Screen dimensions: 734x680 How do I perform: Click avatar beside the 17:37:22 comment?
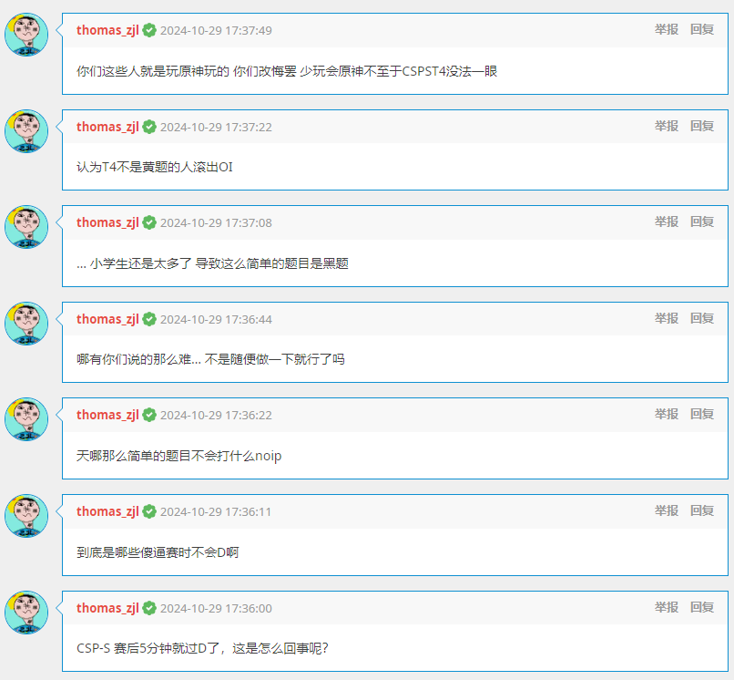[26, 131]
